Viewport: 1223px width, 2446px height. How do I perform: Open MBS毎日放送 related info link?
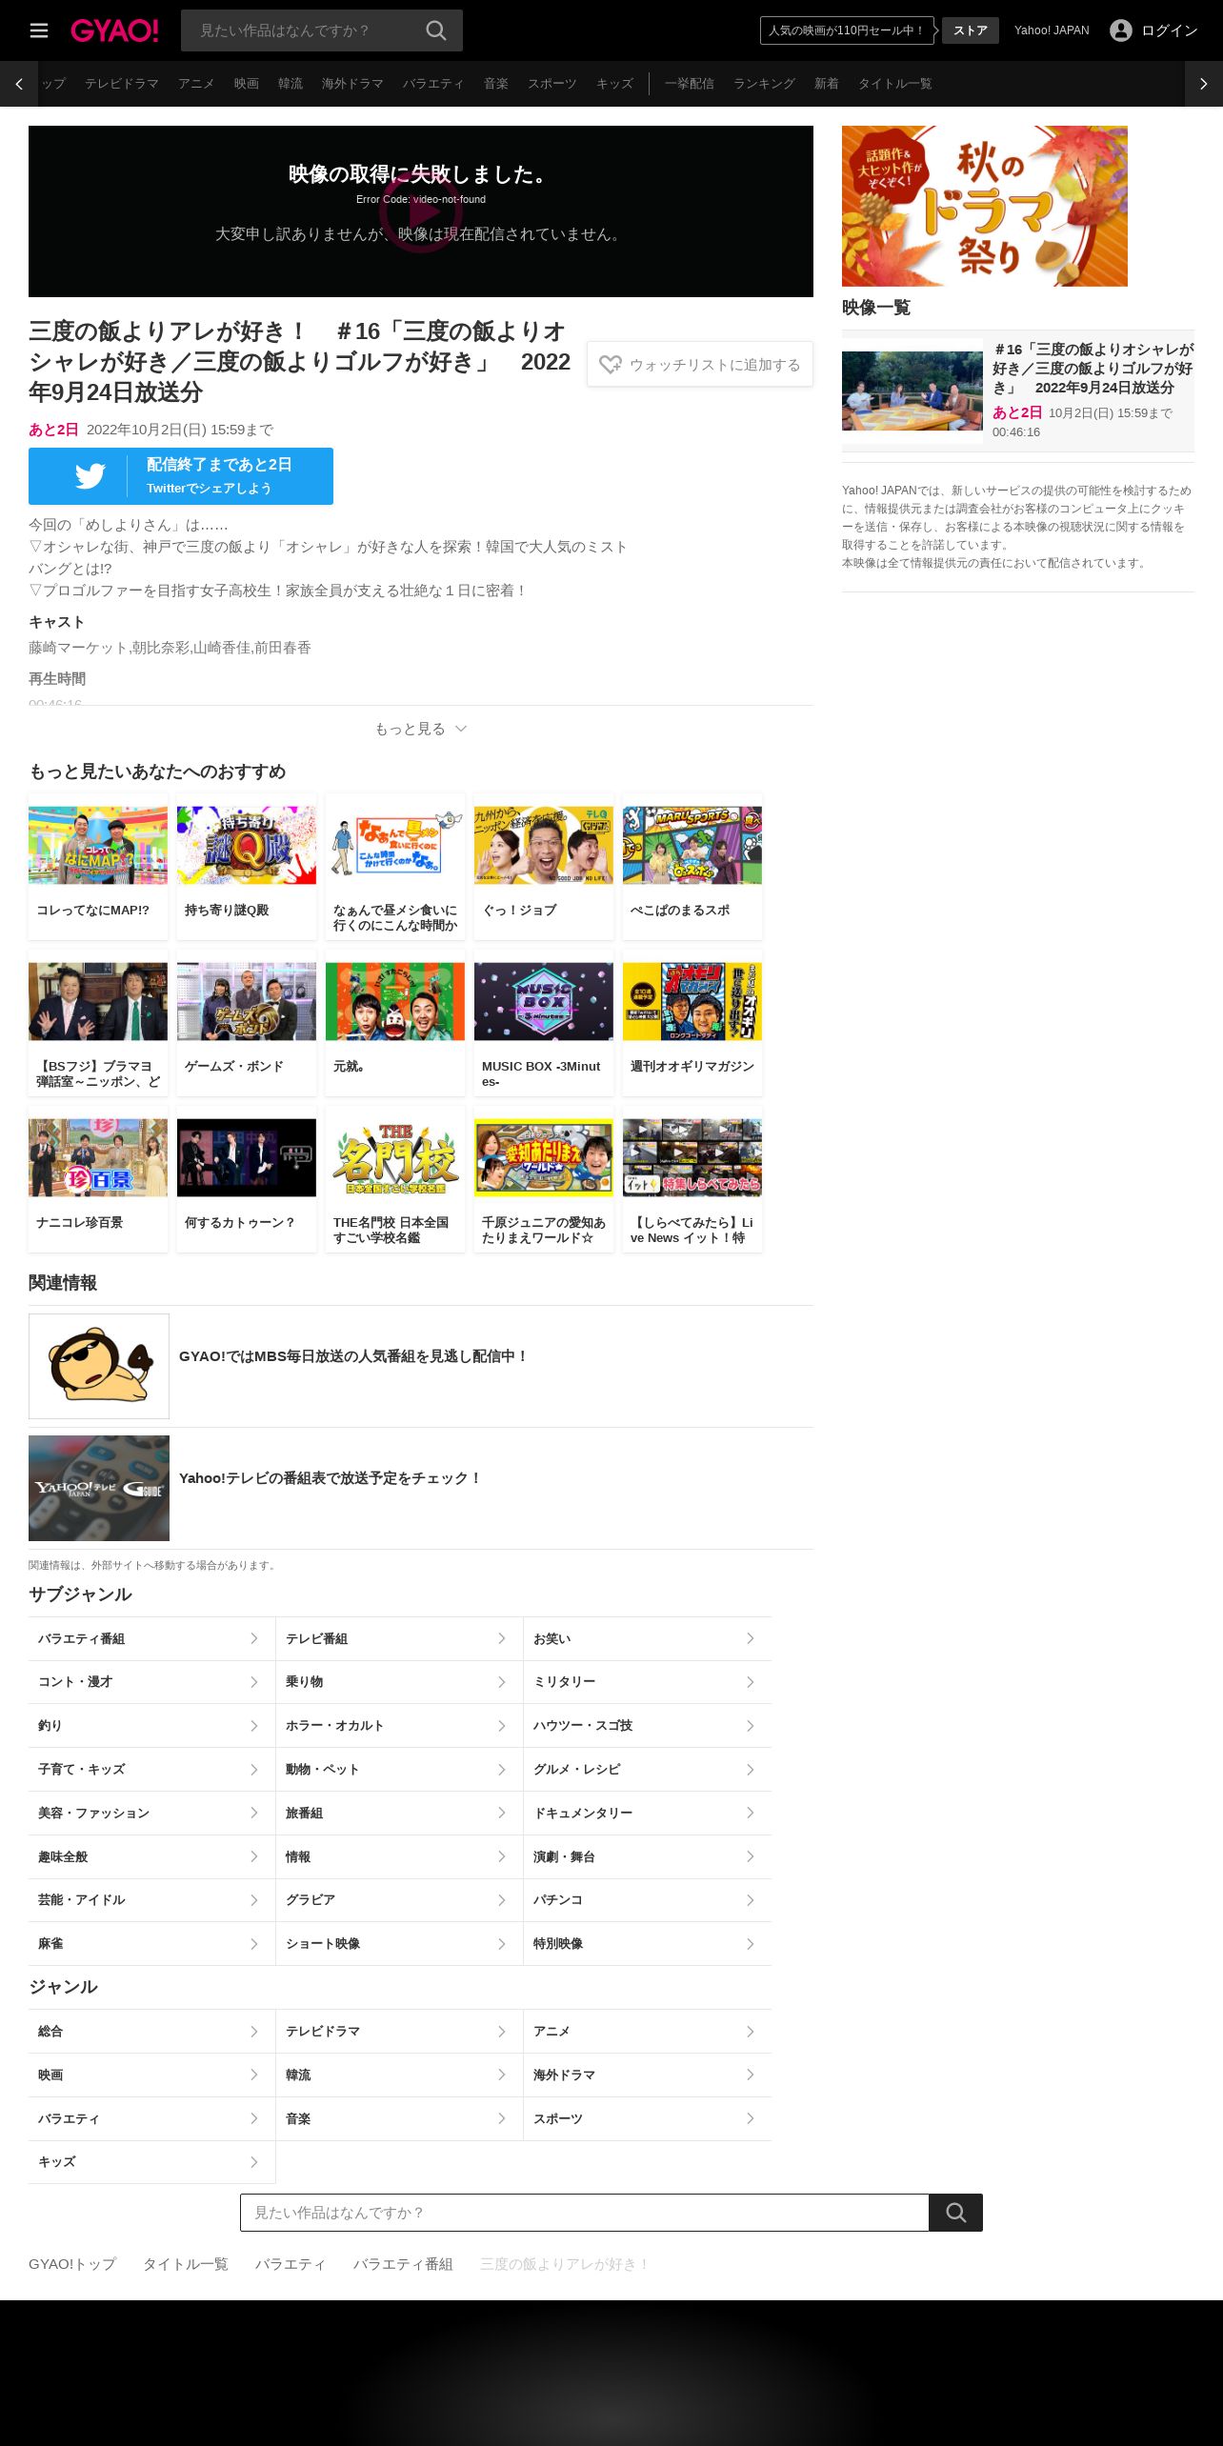[421, 1366]
